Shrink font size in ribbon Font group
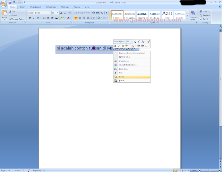 click(65, 13)
